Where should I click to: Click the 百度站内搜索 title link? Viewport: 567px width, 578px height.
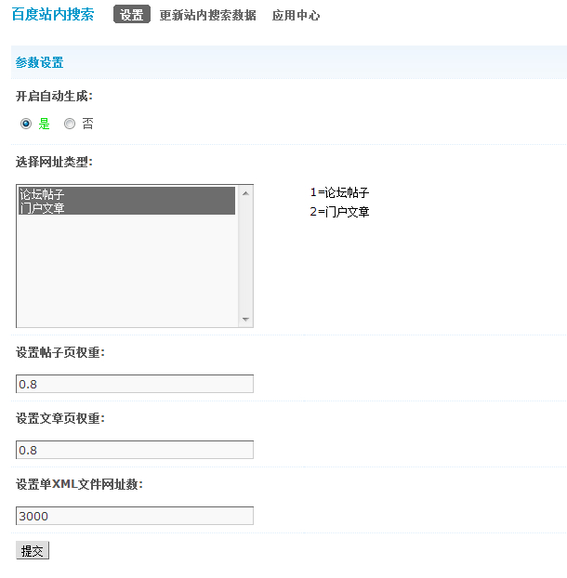pos(53,14)
